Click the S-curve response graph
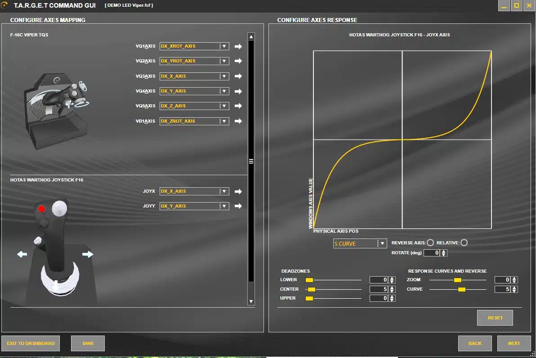The width and height of the screenshot is (536, 358). tap(402, 140)
